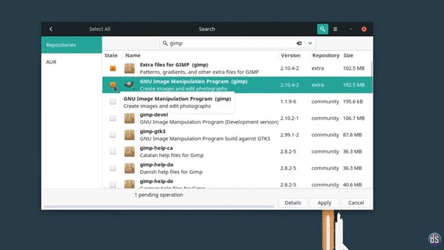
Task: Tick the checkbox for gimp-help-de
Action: click(112, 184)
